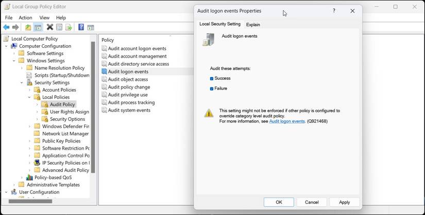Click the blue Help toolbar icon
The width and height of the screenshot is (425, 215).
[81, 27]
